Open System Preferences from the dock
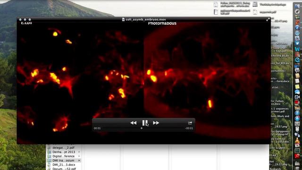Viewport: 302px width, 170px height. click(297, 124)
